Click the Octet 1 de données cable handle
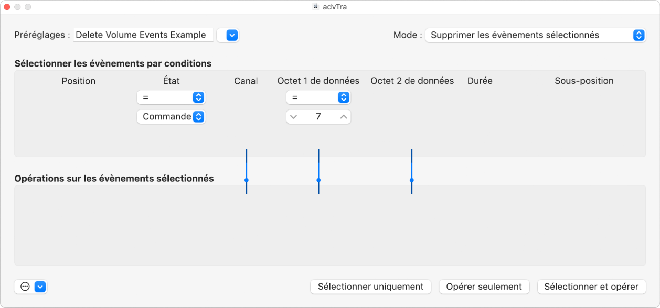This screenshot has width=660, height=308. click(x=318, y=181)
